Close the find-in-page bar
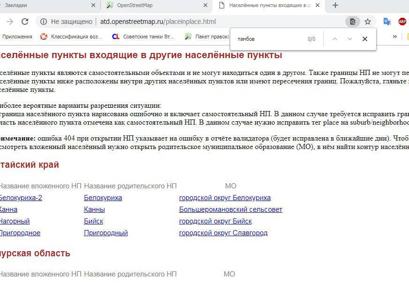 coord(364,39)
